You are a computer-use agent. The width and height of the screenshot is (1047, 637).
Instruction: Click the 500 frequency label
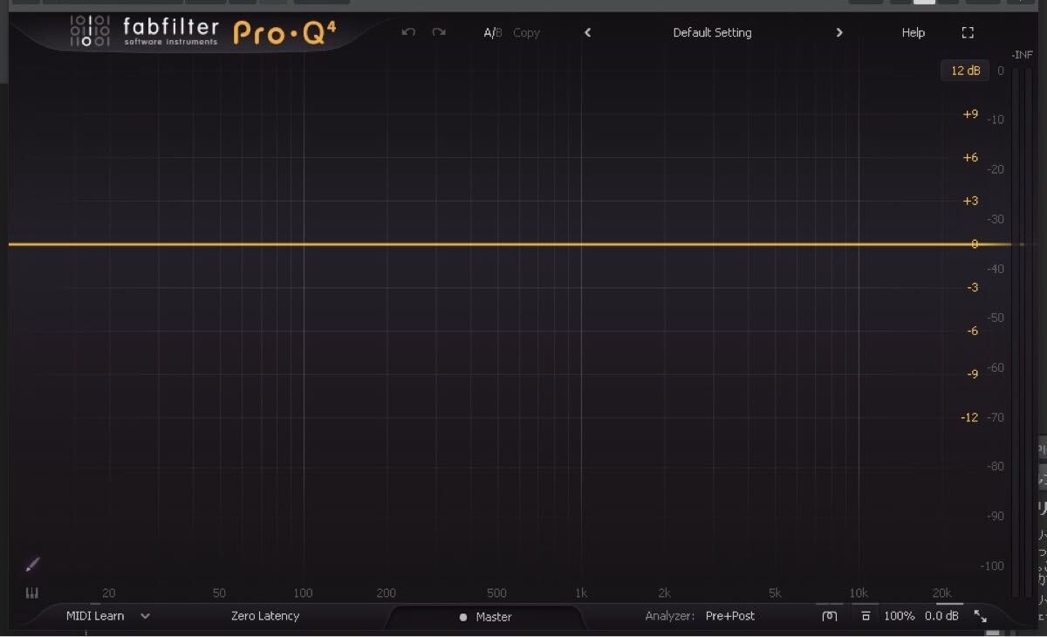(x=496, y=592)
